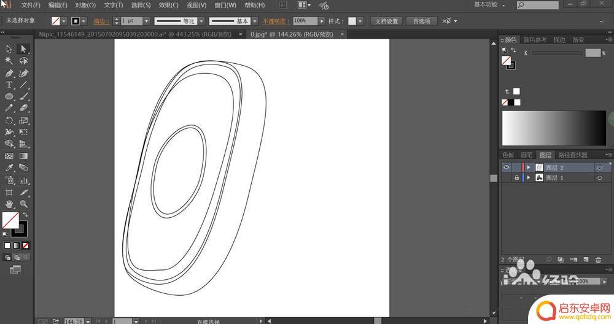
Task: Open the fill color dropdown in control bar
Action: click(x=64, y=21)
